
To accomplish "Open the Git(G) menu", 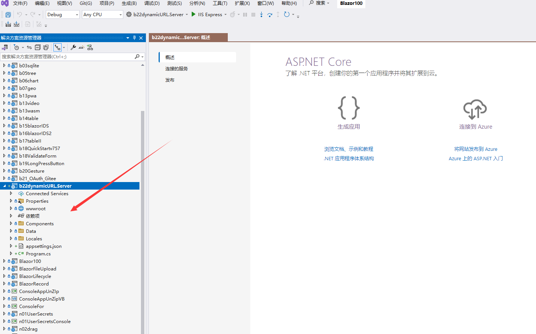I will click(86, 3).
